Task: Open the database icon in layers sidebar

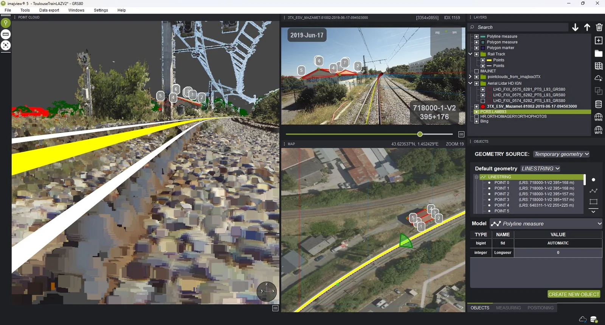Action: (x=599, y=104)
